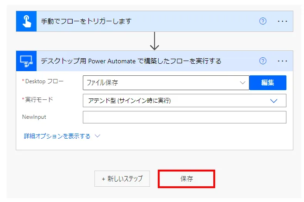Open help for the desktop flow action
Image resolution: width=304 pixels, height=202 pixels.
(263, 61)
